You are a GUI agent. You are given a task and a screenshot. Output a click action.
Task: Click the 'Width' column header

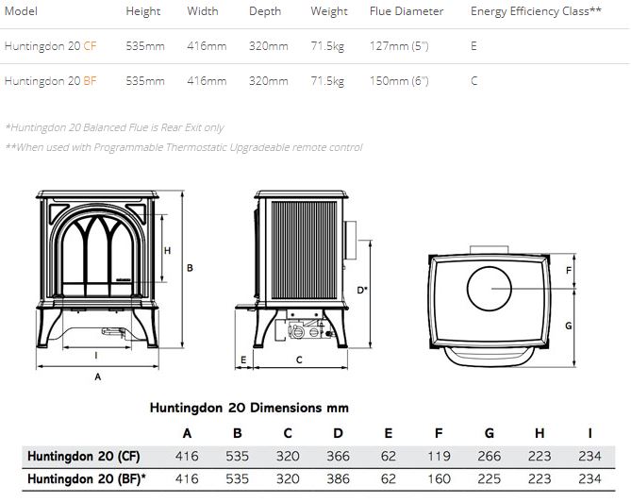pyautogui.click(x=203, y=11)
